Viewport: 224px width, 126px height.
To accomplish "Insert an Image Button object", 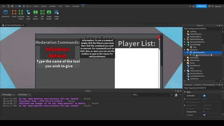I will pyautogui.click(x=49, y=15).
